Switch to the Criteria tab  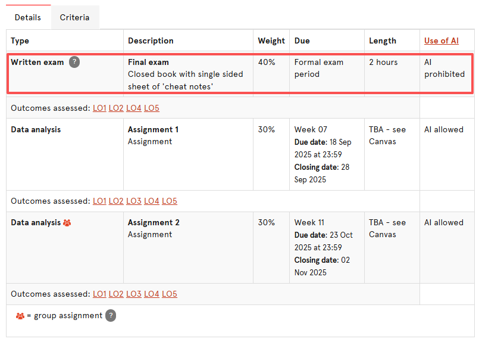pos(74,17)
